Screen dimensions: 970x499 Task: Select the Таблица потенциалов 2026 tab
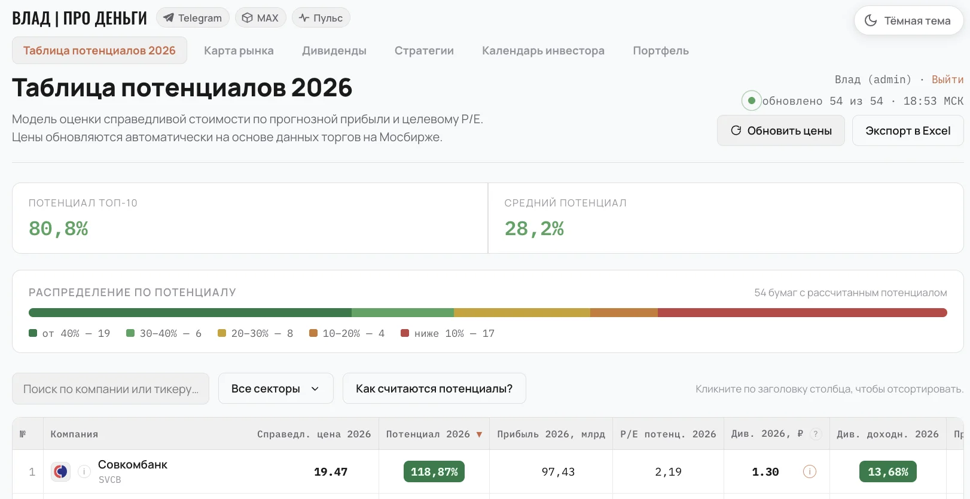point(99,50)
